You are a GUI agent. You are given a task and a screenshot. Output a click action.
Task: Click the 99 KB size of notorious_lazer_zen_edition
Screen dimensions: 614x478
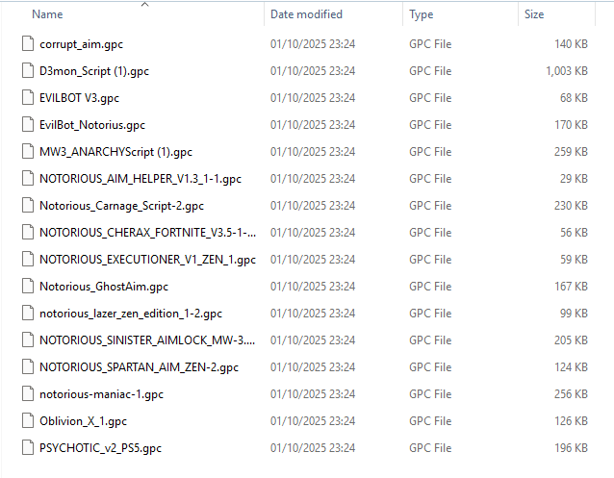click(x=574, y=314)
